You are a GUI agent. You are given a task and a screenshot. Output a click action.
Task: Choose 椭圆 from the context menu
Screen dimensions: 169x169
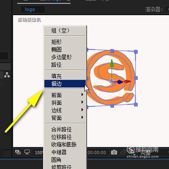[65, 49]
